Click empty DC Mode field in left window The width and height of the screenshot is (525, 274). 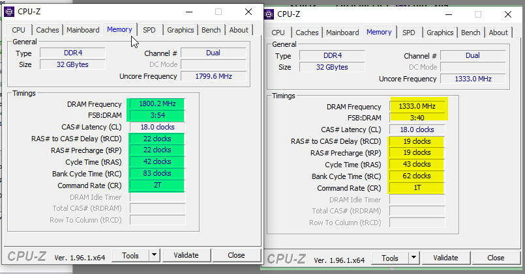214,65
